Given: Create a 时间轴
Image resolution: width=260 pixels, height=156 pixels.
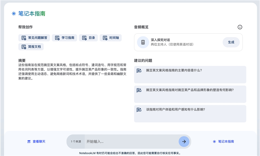Looking at the screenshot, I should click(110, 38).
